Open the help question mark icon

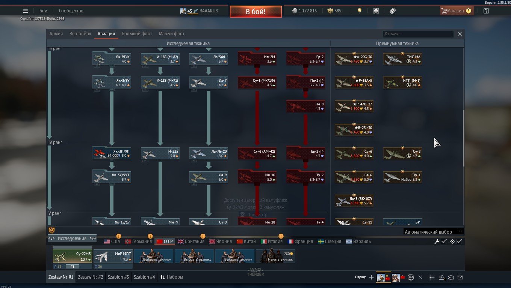pyautogui.click(x=486, y=11)
